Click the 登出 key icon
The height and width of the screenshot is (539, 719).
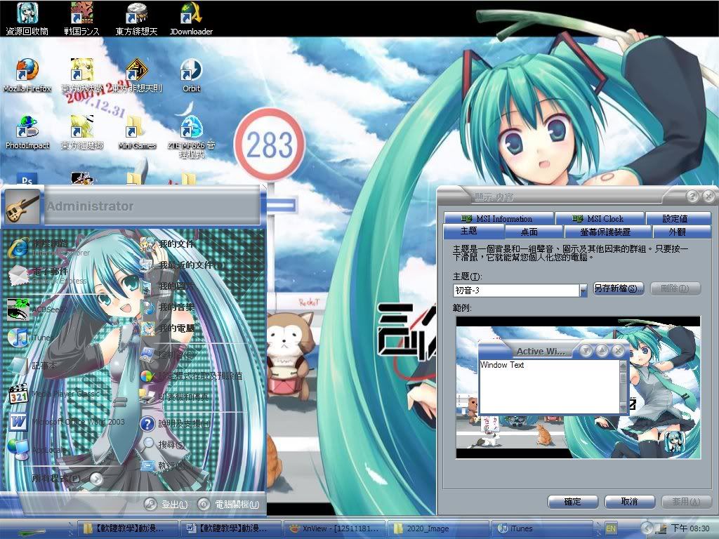coord(150,504)
